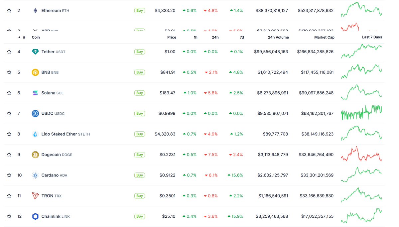Click Buy in the USDC row
The width and height of the screenshot is (399, 227).
coord(140,113)
